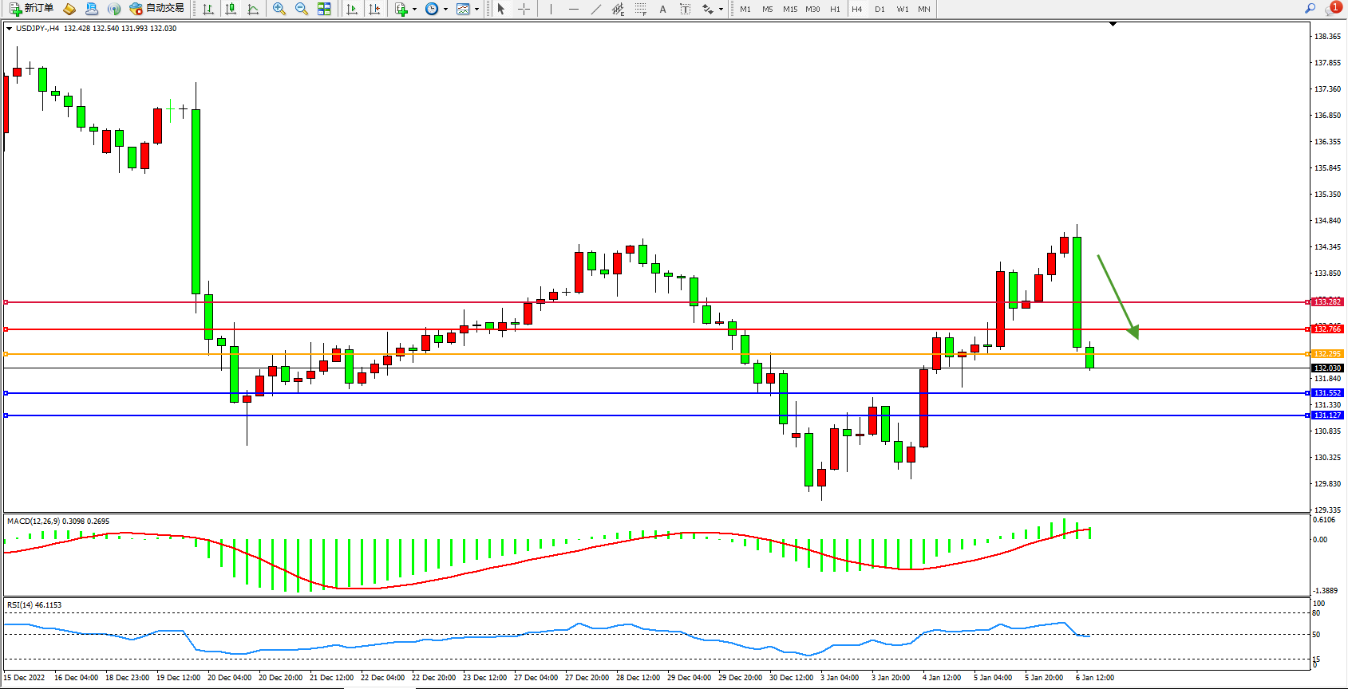Screen dimensions: 1348x689
Task: Click the red 133.282 horizontal line price label
Action: (1328, 302)
